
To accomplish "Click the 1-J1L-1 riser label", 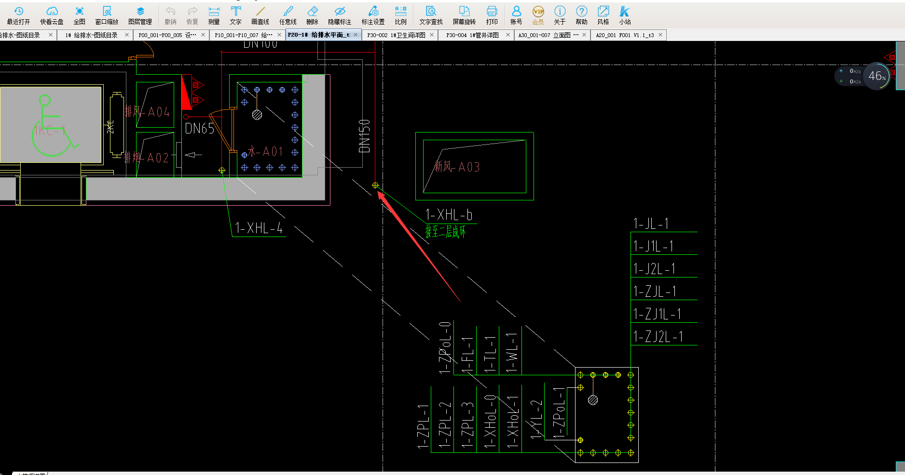I will click(x=654, y=246).
